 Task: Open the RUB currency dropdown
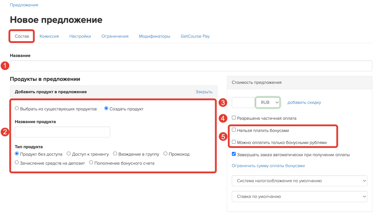[268, 103]
